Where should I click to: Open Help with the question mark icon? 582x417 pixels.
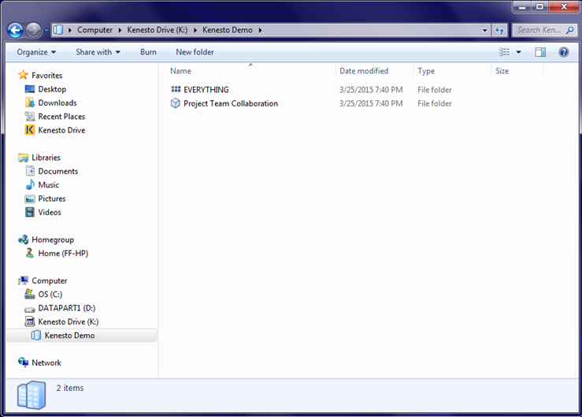563,52
